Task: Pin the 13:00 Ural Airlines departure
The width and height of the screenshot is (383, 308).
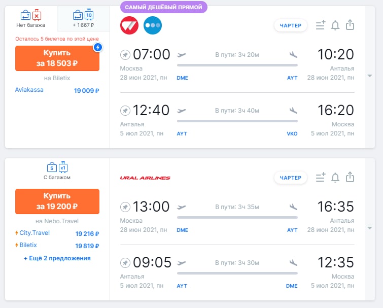Action: (125, 207)
